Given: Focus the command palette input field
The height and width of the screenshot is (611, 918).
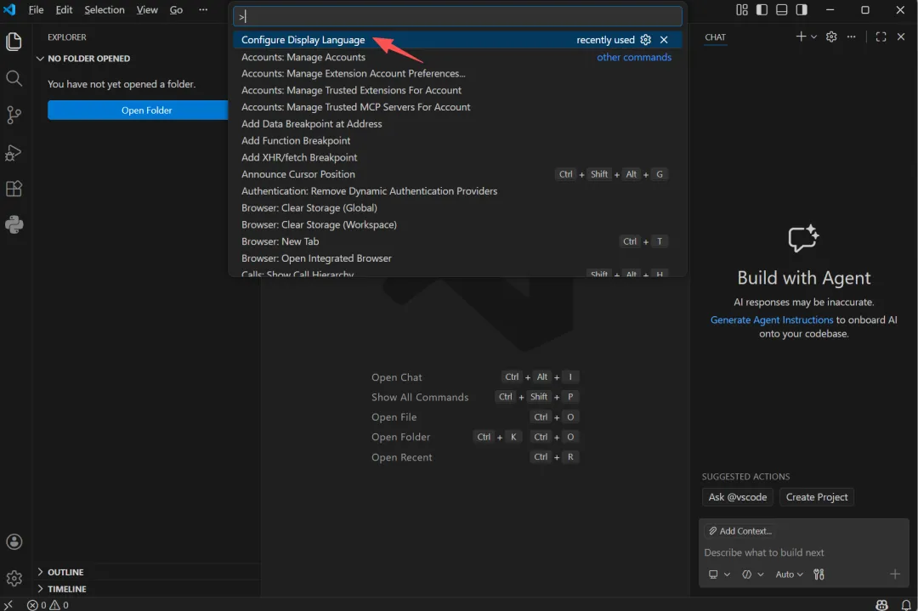Looking at the screenshot, I should pyautogui.click(x=457, y=16).
